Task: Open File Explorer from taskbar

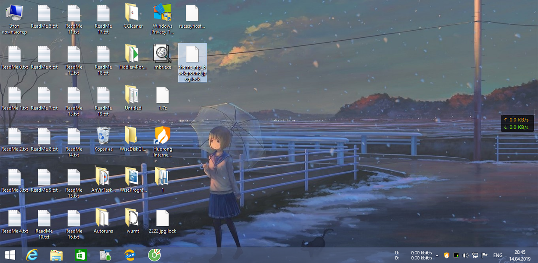Action: tap(56, 255)
